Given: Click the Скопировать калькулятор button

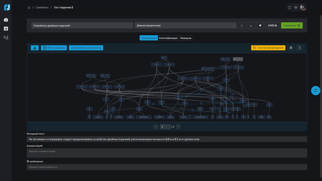Looking at the screenshot, I should 86,48.
